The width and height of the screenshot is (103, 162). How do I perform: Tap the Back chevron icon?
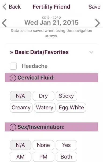(x=5, y=7)
